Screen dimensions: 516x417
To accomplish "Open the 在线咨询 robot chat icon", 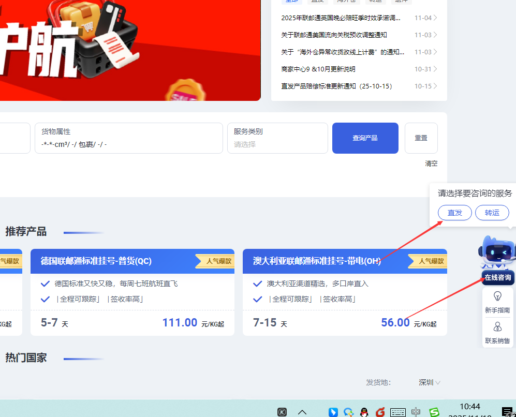I will (x=497, y=260).
